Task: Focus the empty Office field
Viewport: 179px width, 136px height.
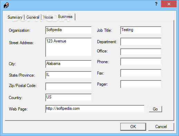Action: point(141,52)
